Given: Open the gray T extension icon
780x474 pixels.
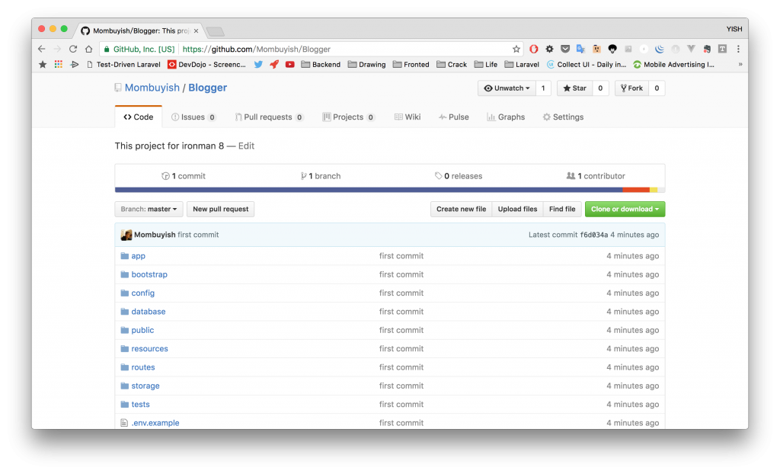Looking at the screenshot, I should 722,49.
